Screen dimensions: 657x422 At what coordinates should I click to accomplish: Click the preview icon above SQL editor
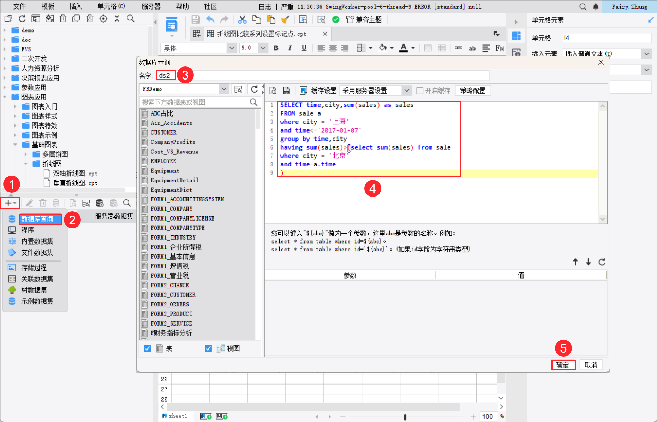click(x=273, y=91)
